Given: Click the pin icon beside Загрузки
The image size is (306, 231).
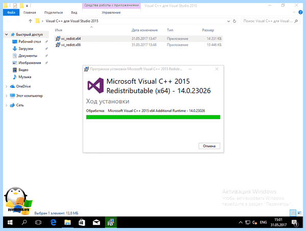Looking at the screenshot, I should coord(46,49).
